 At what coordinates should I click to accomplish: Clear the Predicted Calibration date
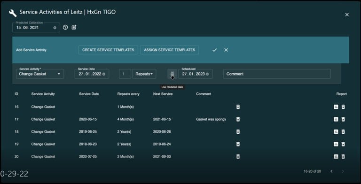pos(55,28)
